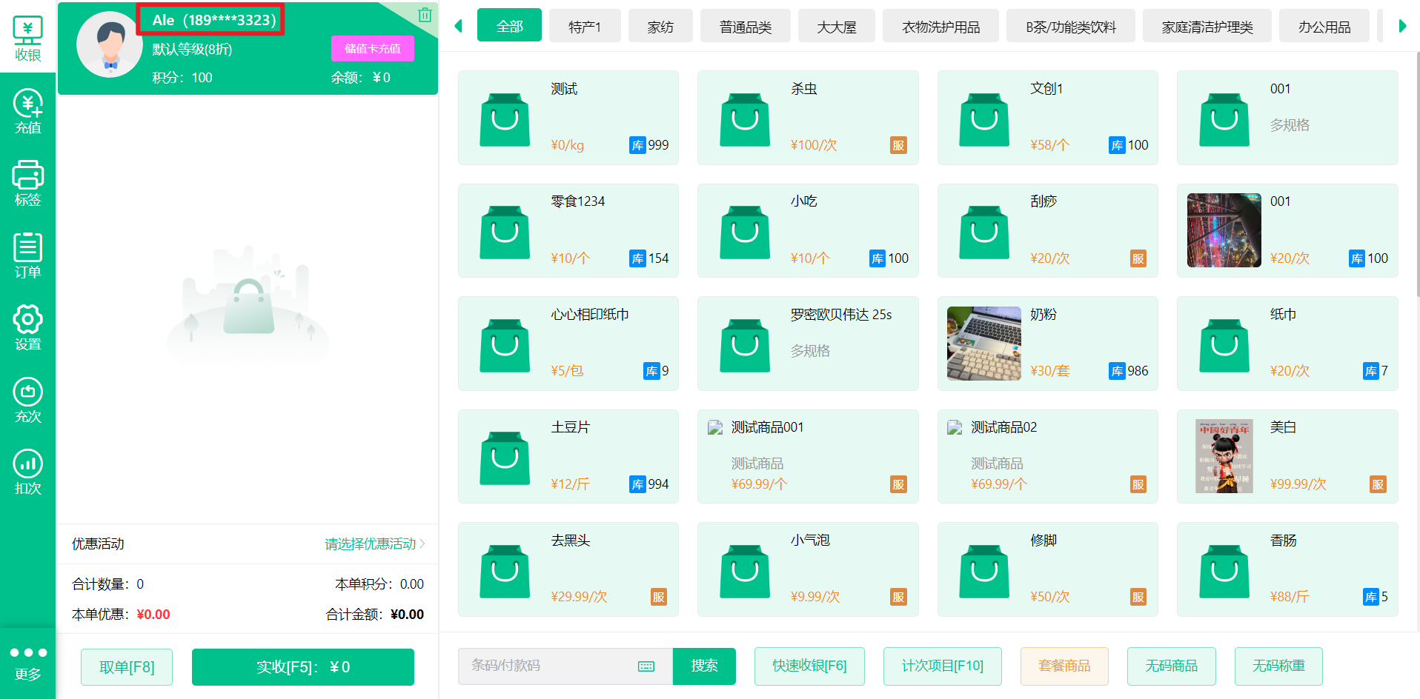Switch to the B茶/功能类饮料 category tab

(1071, 27)
